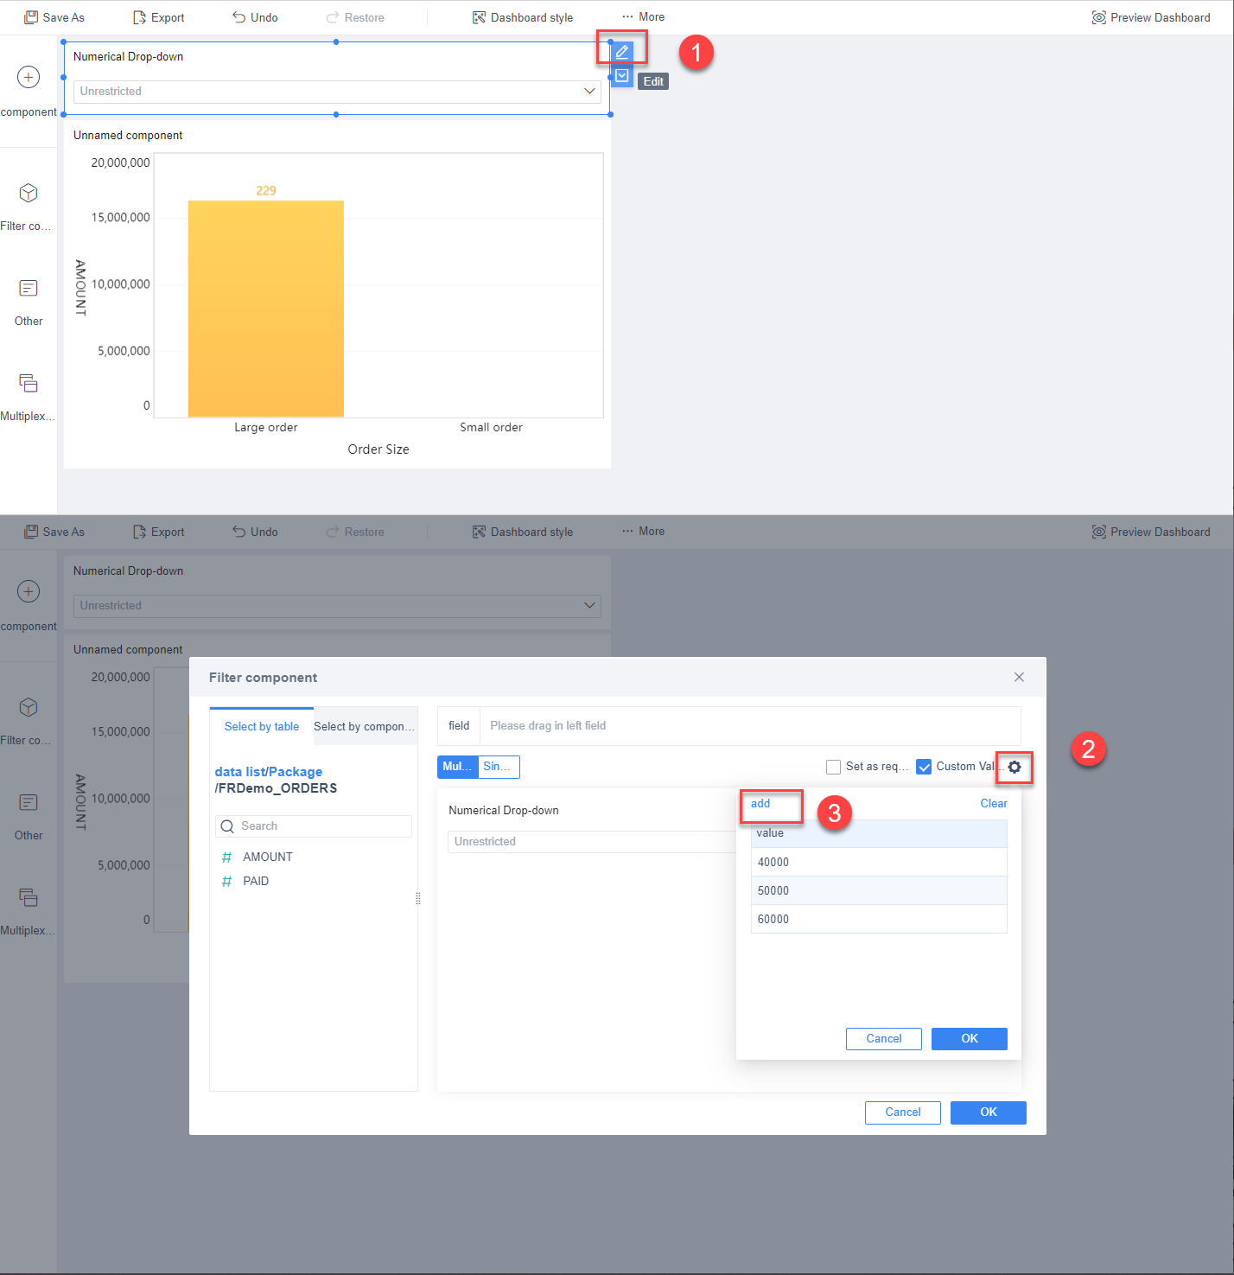The image size is (1234, 1275).
Task: Select the 40000 value row
Action: pos(879,862)
